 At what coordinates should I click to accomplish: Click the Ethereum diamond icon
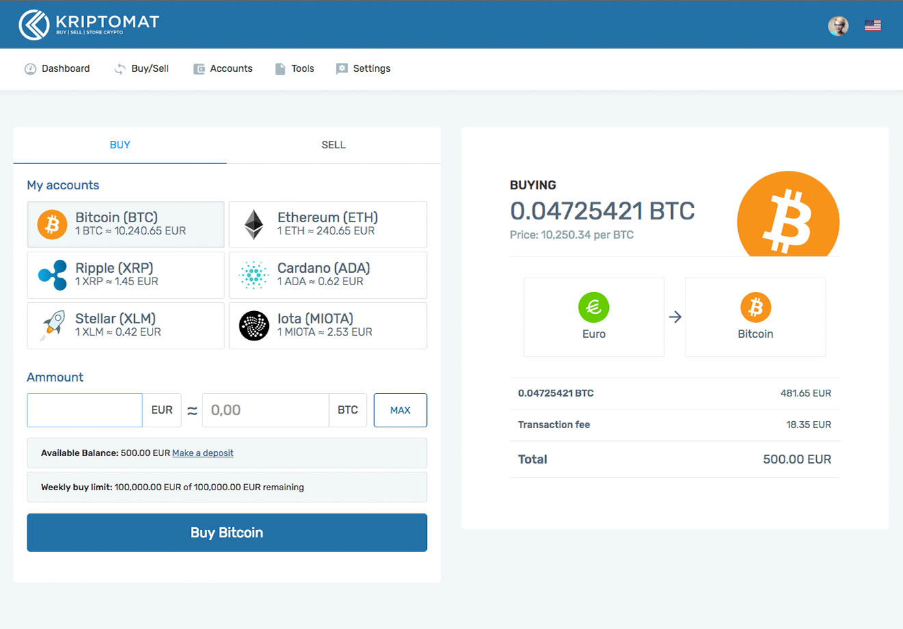[254, 224]
